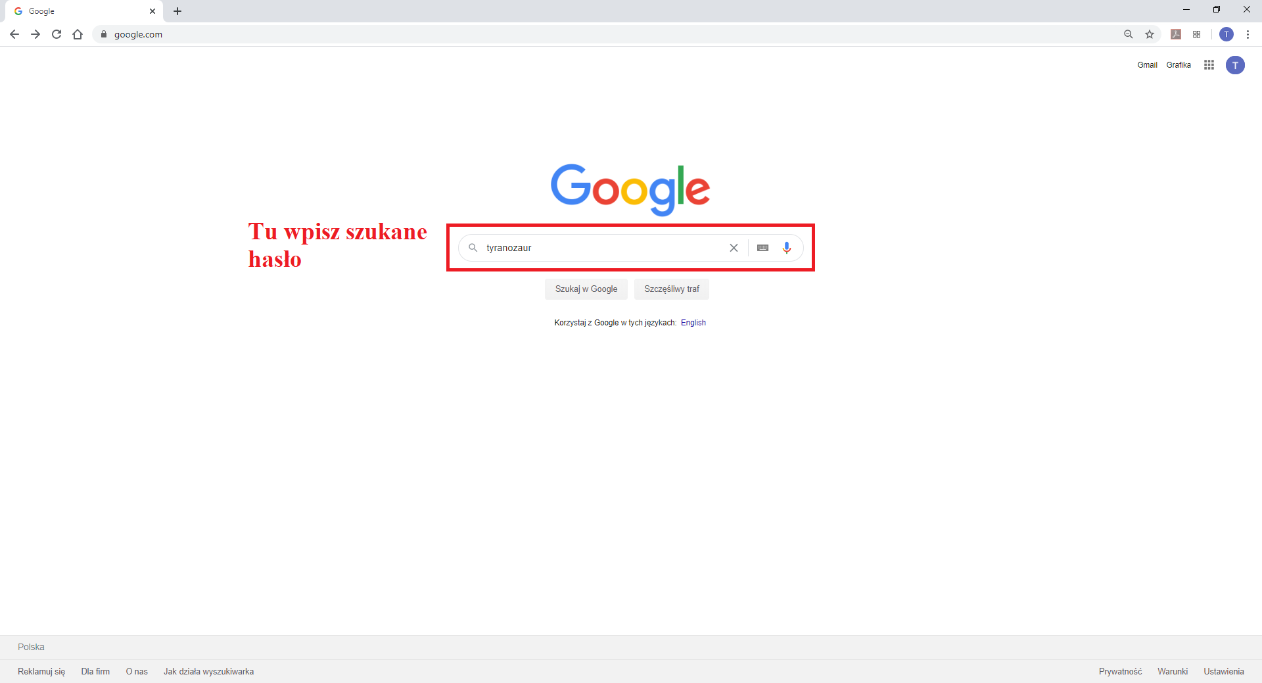The width and height of the screenshot is (1262, 683).
Task: Open the Dla firm footer link
Action: (95, 672)
